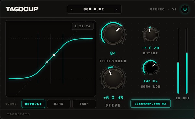Click the TAGOCLIP logo
Screen dimensions: 195x119
pyautogui.click(x=22, y=9)
